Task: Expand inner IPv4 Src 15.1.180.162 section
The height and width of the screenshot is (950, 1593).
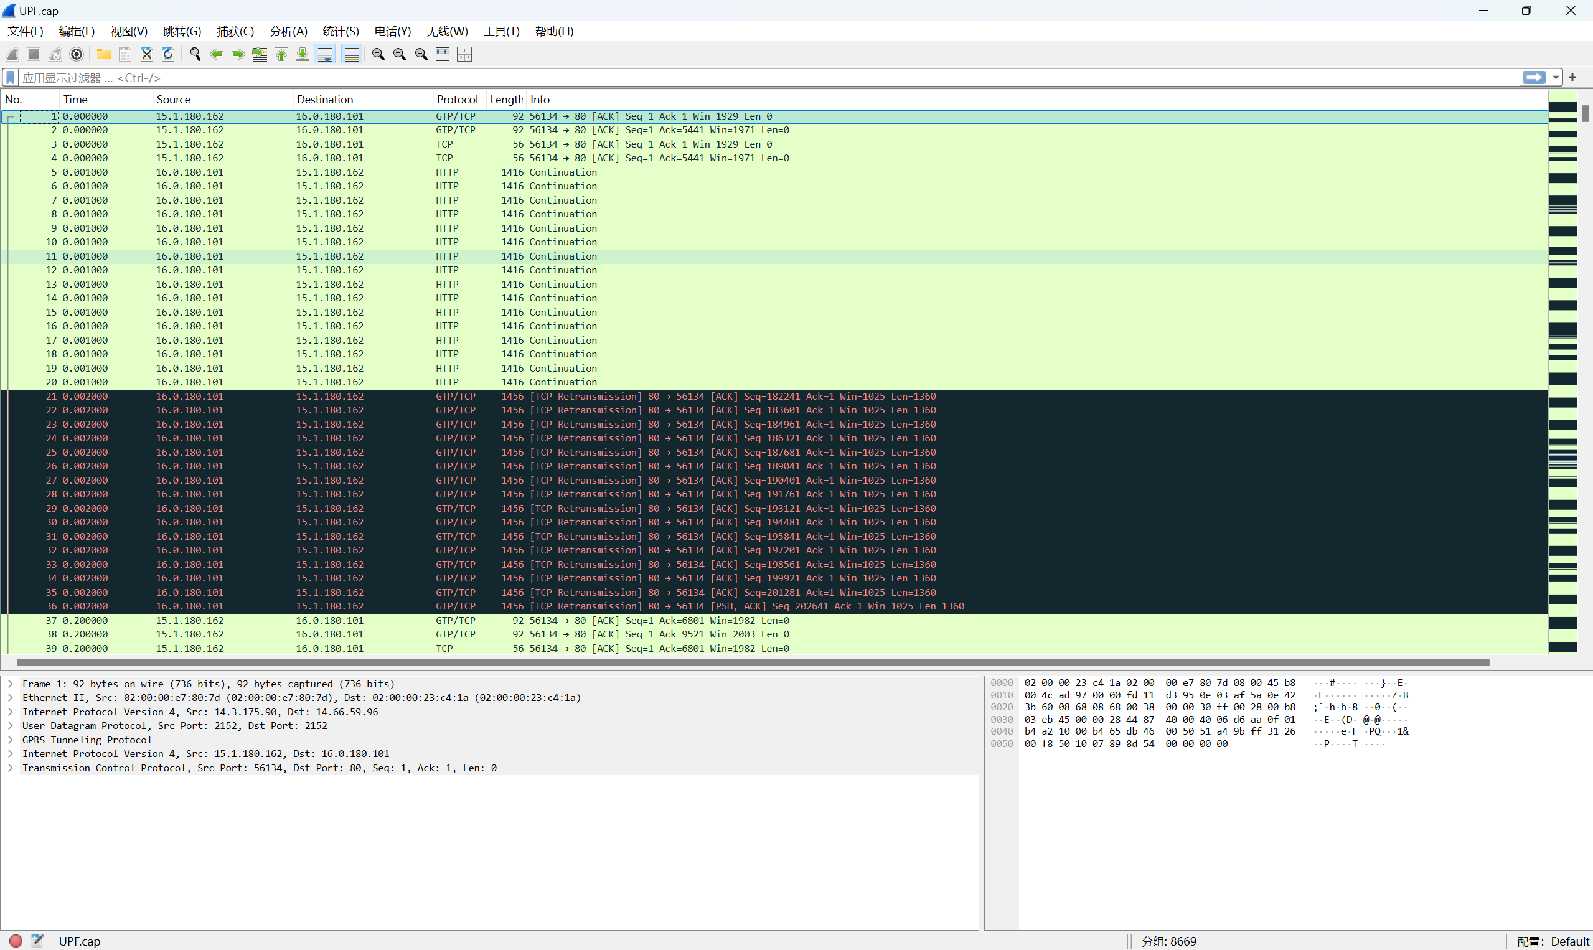Action: 10,753
